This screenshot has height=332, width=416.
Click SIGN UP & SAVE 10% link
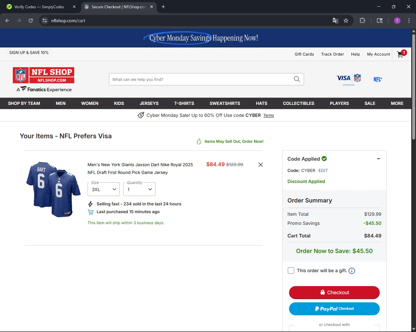coord(29,53)
